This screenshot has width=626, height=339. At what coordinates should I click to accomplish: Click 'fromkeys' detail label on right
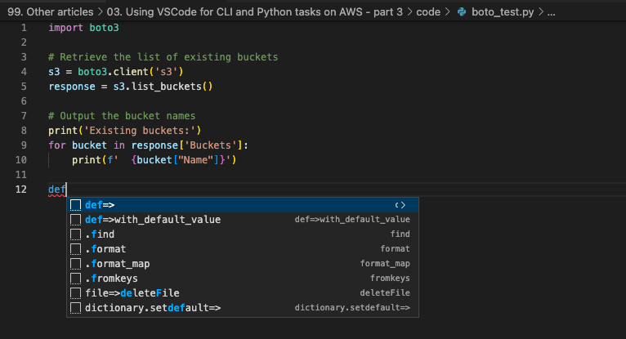(390, 279)
